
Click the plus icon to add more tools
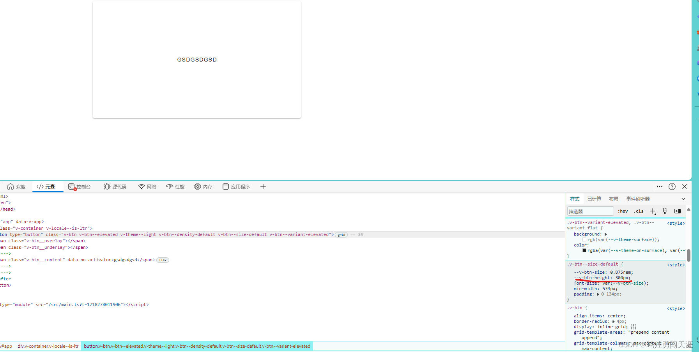tap(263, 187)
